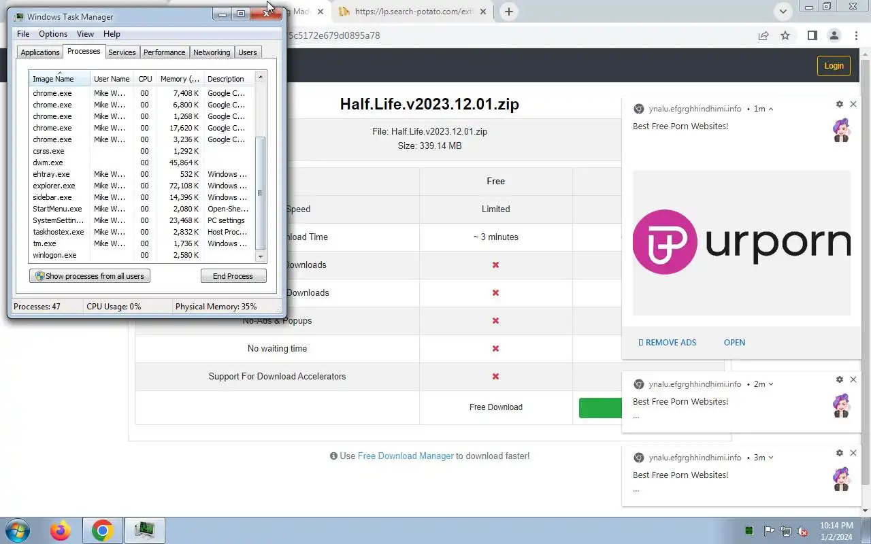The height and width of the screenshot is (544, 871).
Task: Open the Chrome profile avatar
Action: [x=834, y=35]
